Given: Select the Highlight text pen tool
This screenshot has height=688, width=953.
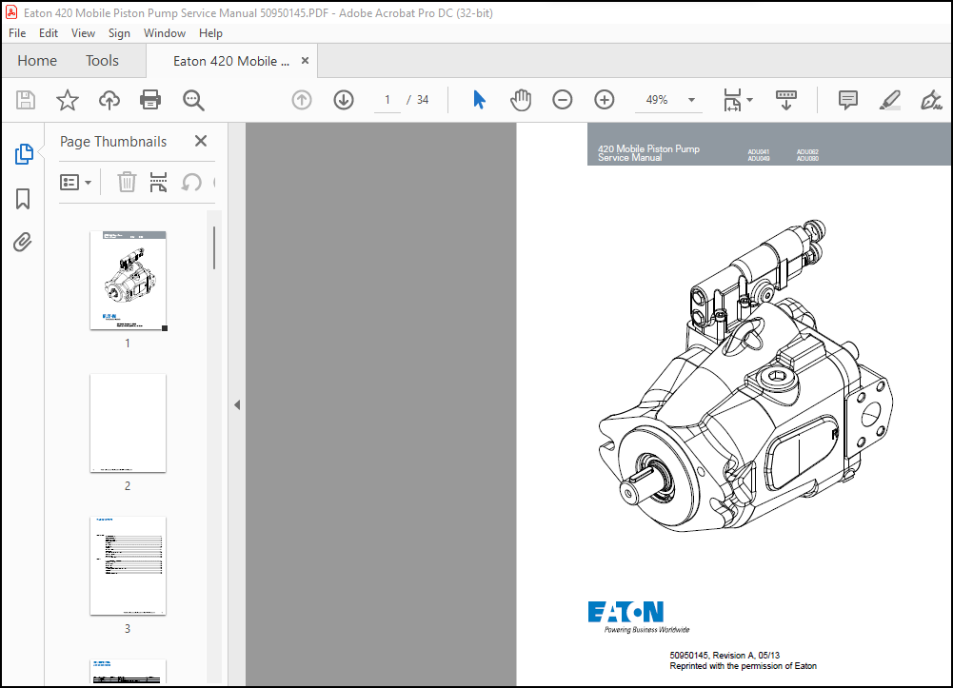Looking at the screenshot, I should 889,100.
